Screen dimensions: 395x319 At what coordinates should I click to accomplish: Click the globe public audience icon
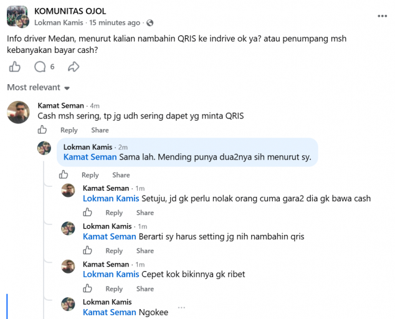pyautogui.click(x=150, y=23)
